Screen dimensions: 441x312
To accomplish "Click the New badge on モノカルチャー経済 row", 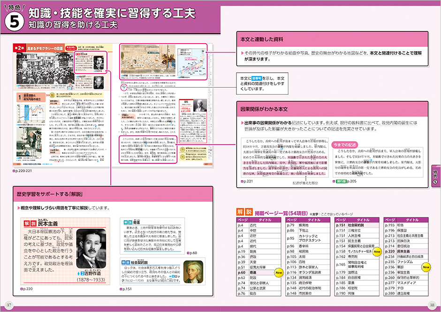I will (x=377, y=251).
